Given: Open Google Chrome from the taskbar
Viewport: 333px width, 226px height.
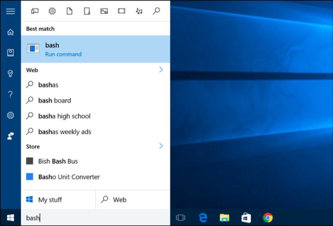Looking at the screenshot, I should pos(268,218).
